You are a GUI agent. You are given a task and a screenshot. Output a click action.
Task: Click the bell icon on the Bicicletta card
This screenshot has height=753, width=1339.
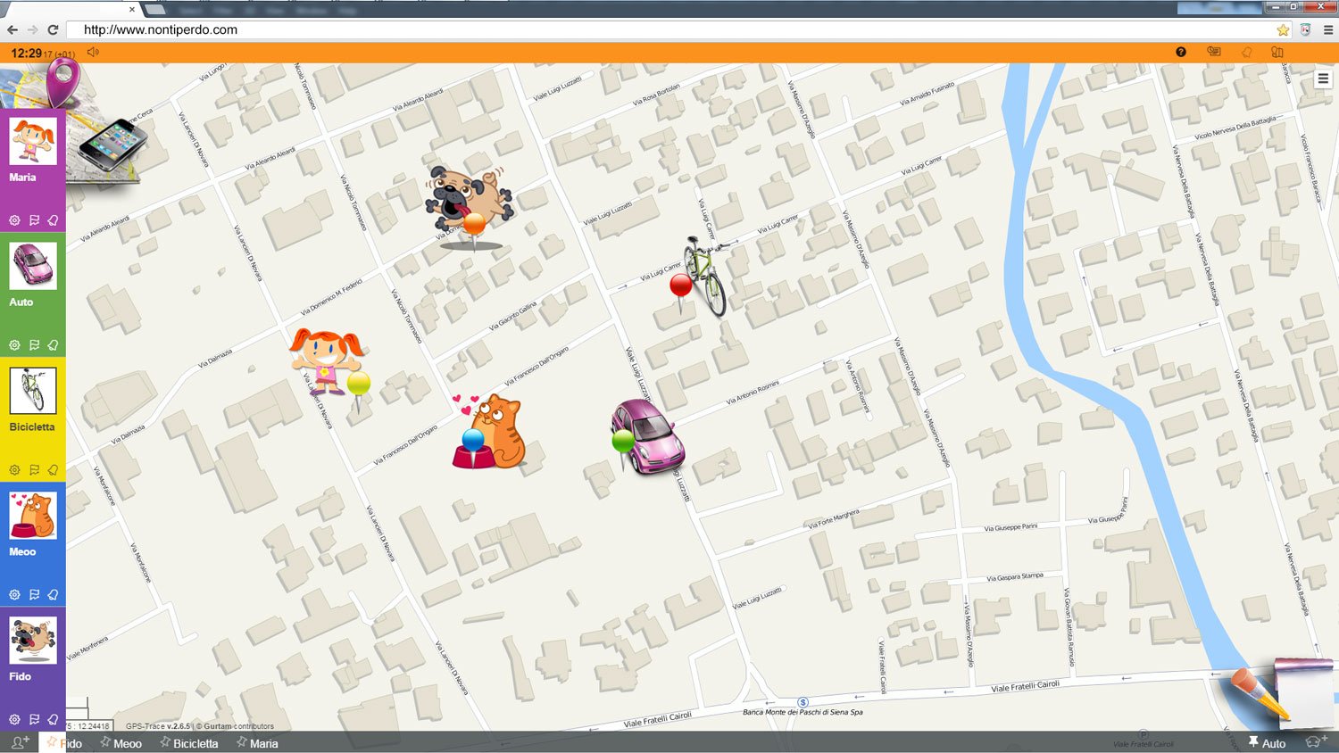[53, 470]
